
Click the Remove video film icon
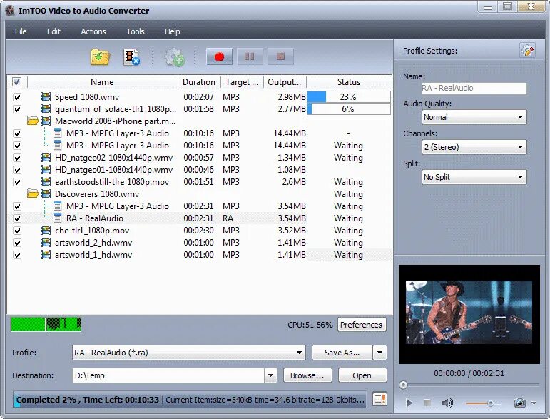click(131, 57)
